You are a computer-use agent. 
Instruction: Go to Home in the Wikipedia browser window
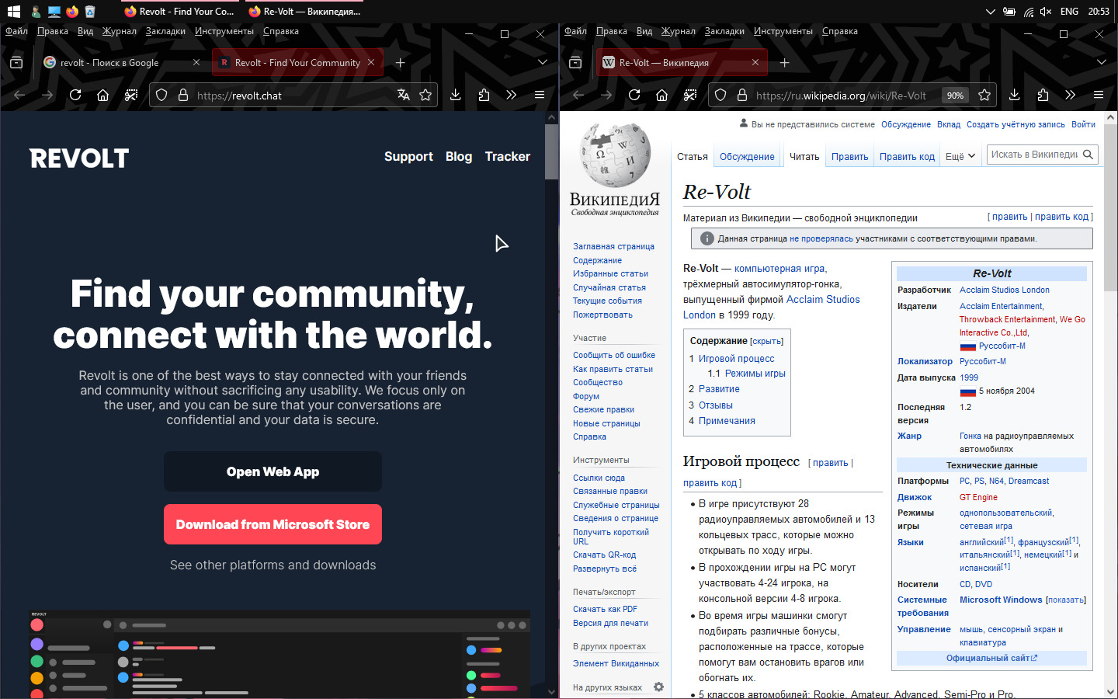pos(661,95)
